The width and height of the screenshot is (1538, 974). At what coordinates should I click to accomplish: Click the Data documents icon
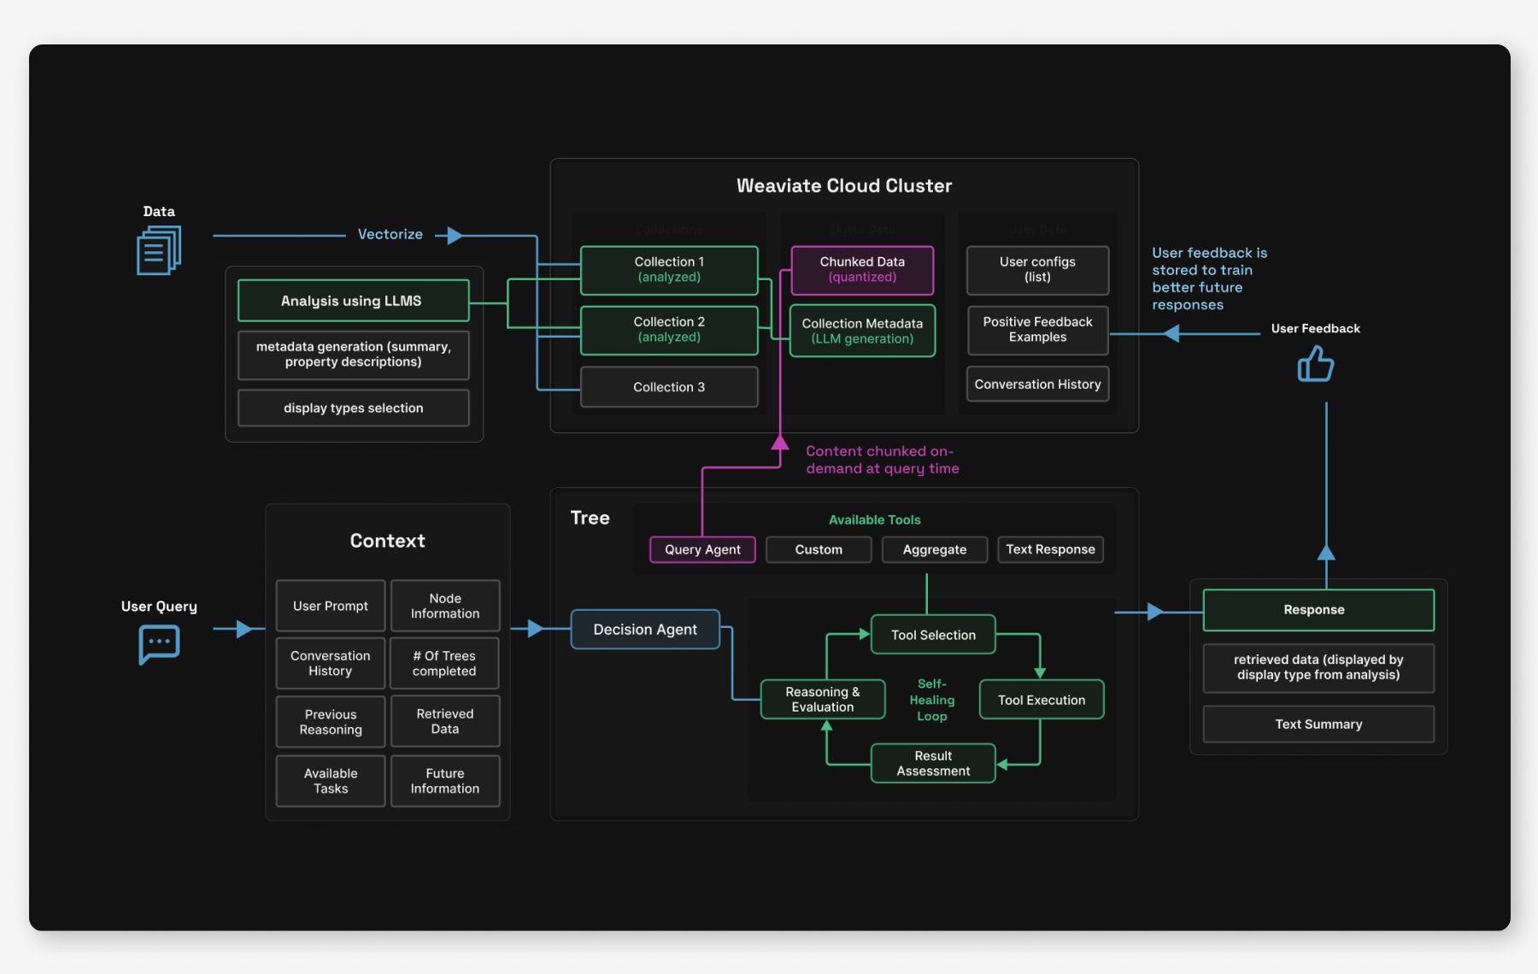click(159, 250)
